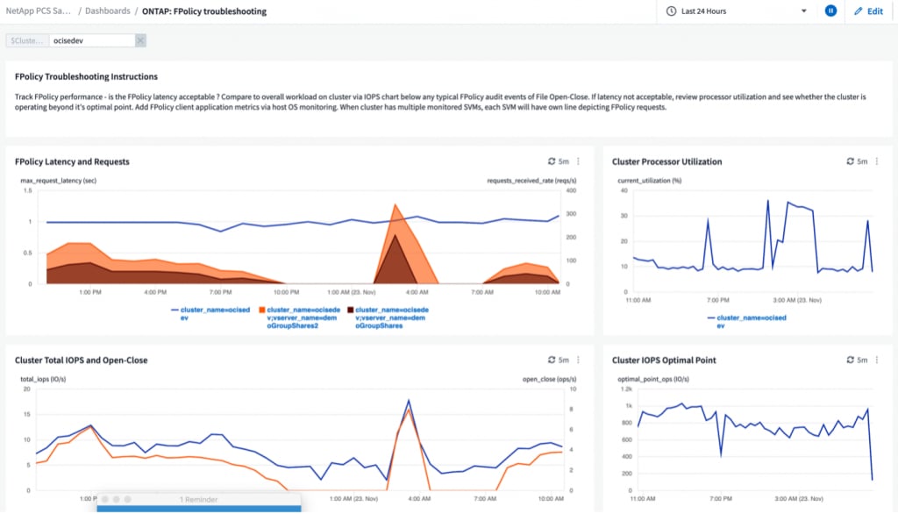
Task: Toggle the orange demoGroupShares2 legend entry
Action: point(300,318)
